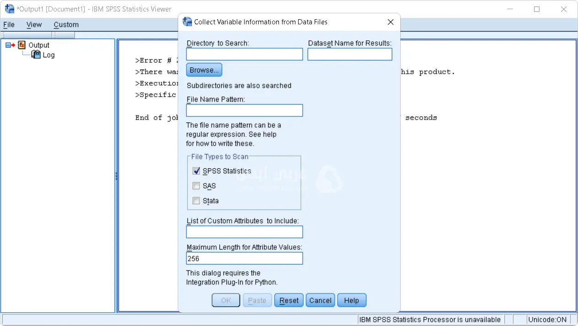Screen dimensions: 578x326
Task: Reset the dialog to default values
Action: coord(289,300)
